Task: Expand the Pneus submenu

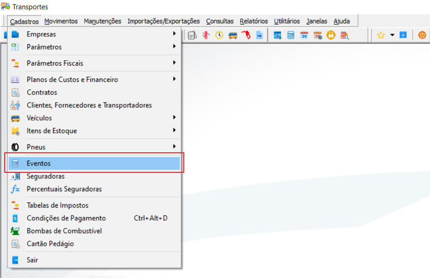Action: (94, 147)
